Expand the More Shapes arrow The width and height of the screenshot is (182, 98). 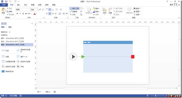click(10, 32)
